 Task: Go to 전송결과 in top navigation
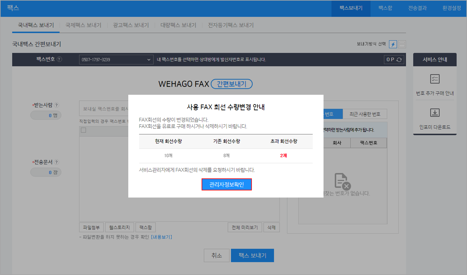tap(417, 8)
